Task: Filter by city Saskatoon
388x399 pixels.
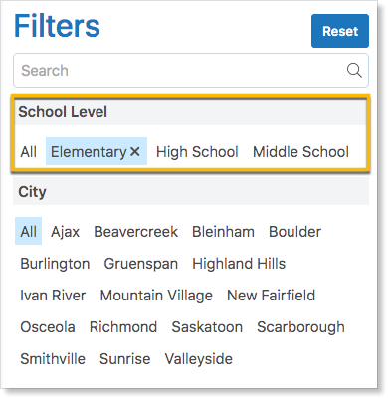Action: 207,327
